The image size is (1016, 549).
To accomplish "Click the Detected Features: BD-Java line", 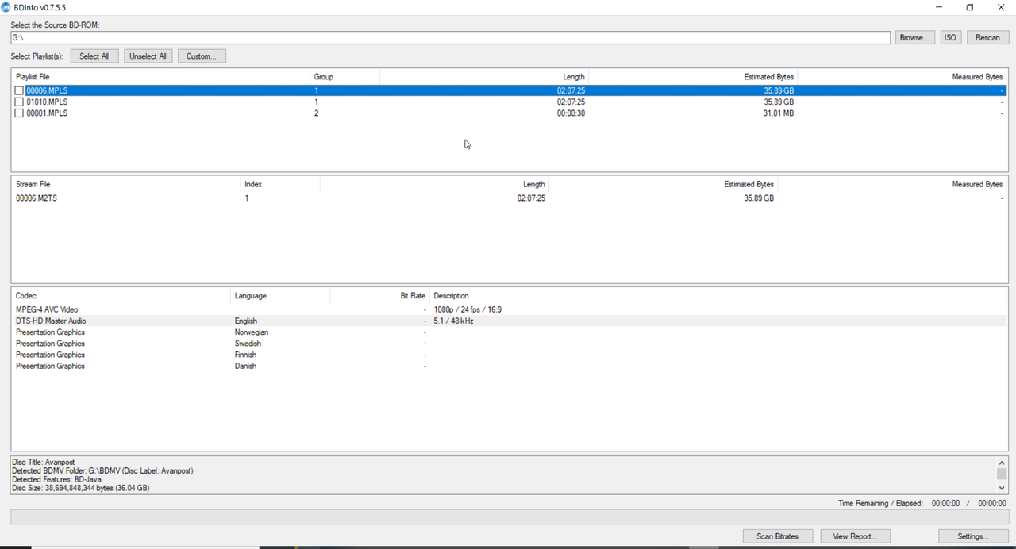I will (x=56, y=479).
